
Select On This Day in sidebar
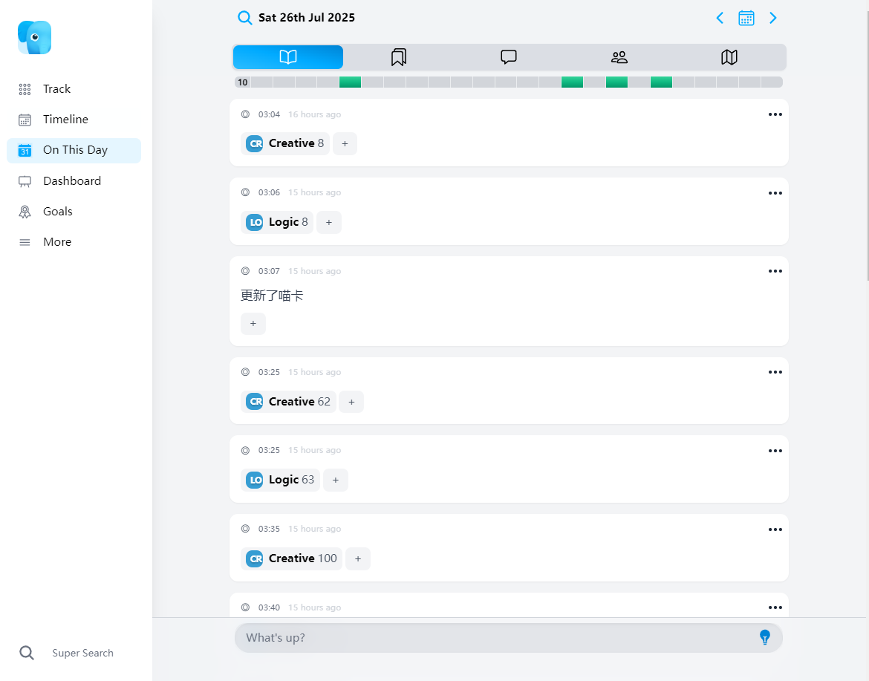point(74,150)
